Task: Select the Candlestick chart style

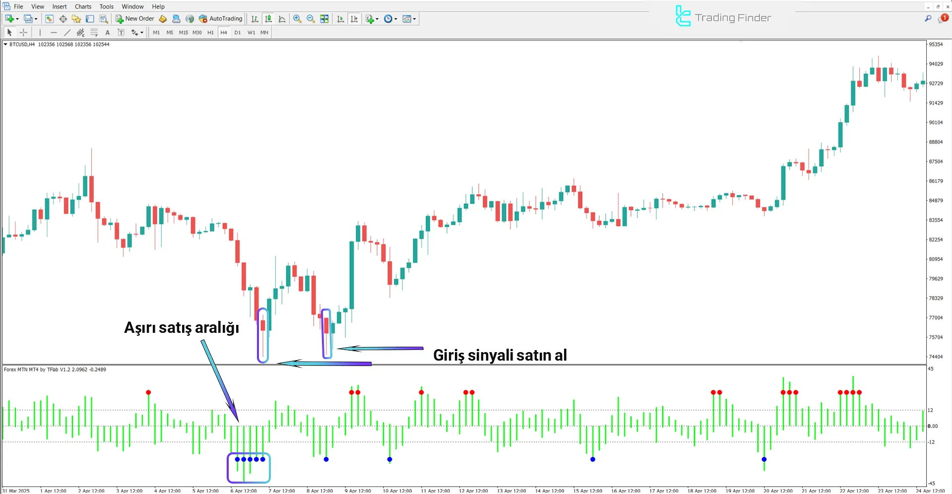Action: tap(268, 18)
